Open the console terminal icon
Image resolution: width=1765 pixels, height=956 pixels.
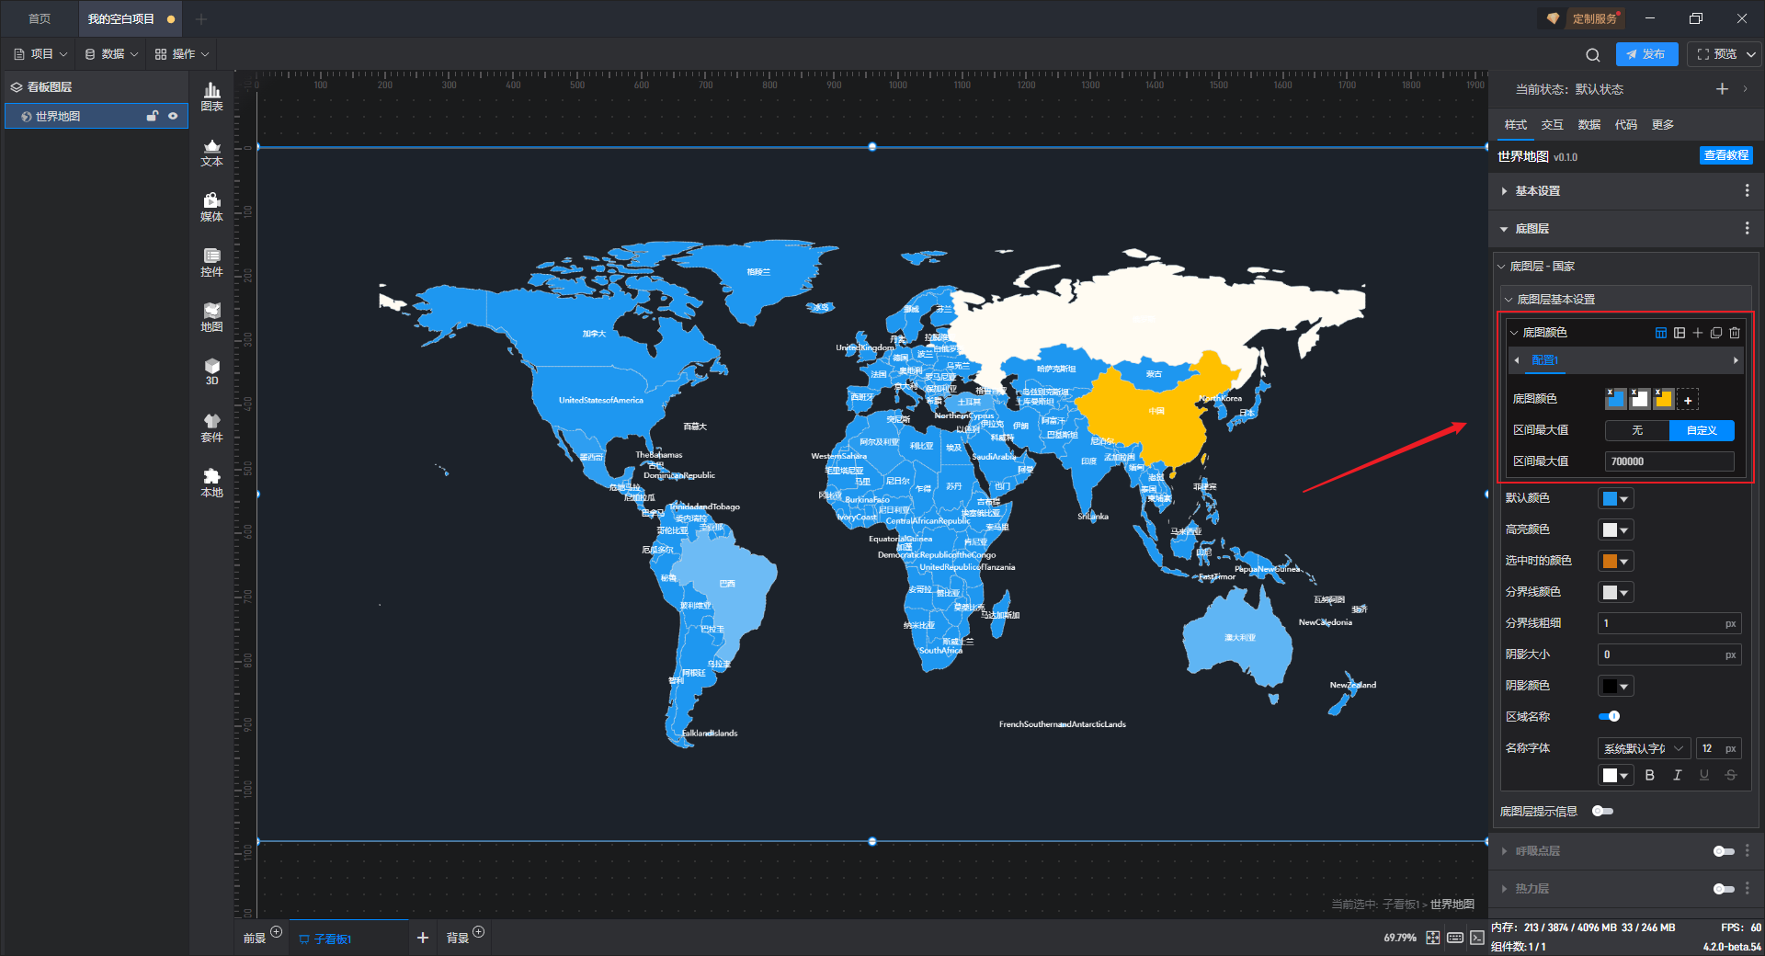[1477, 938]
